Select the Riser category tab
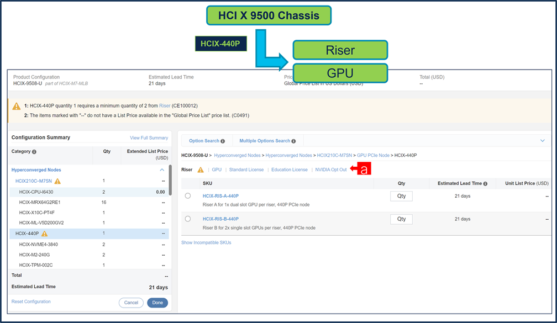This screenshot has height=323, width=557. coord(187,170)
